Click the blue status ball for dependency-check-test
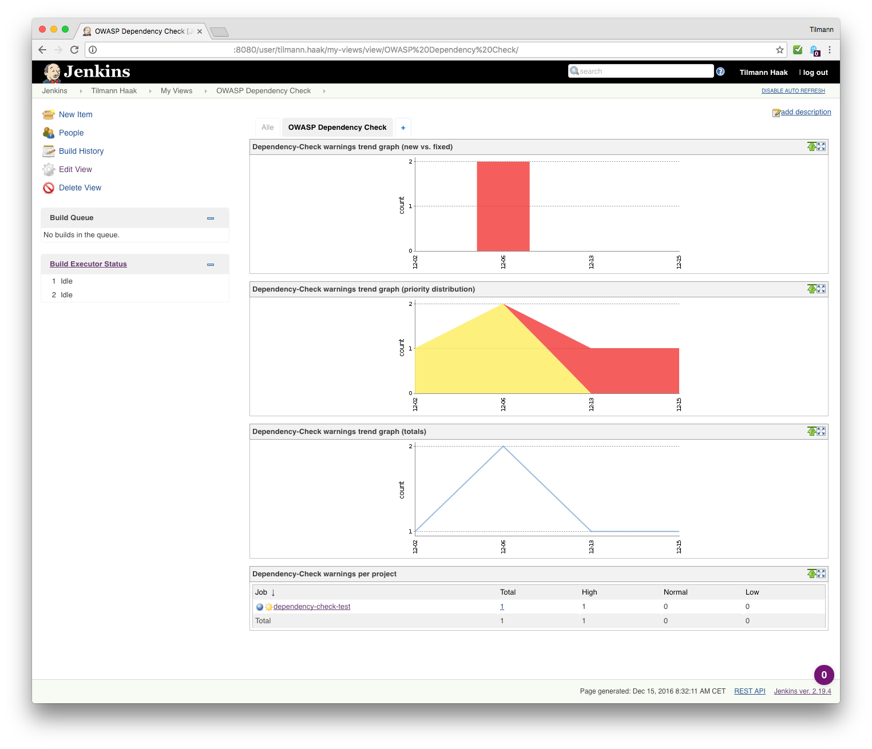The image size is (872, 749). (x=260, y=607)
